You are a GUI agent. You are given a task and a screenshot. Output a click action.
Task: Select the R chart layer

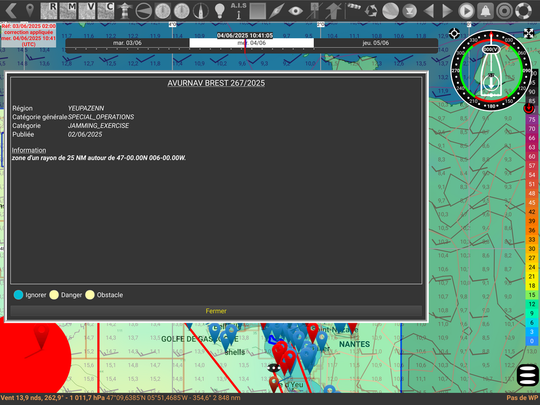point(49,11)
